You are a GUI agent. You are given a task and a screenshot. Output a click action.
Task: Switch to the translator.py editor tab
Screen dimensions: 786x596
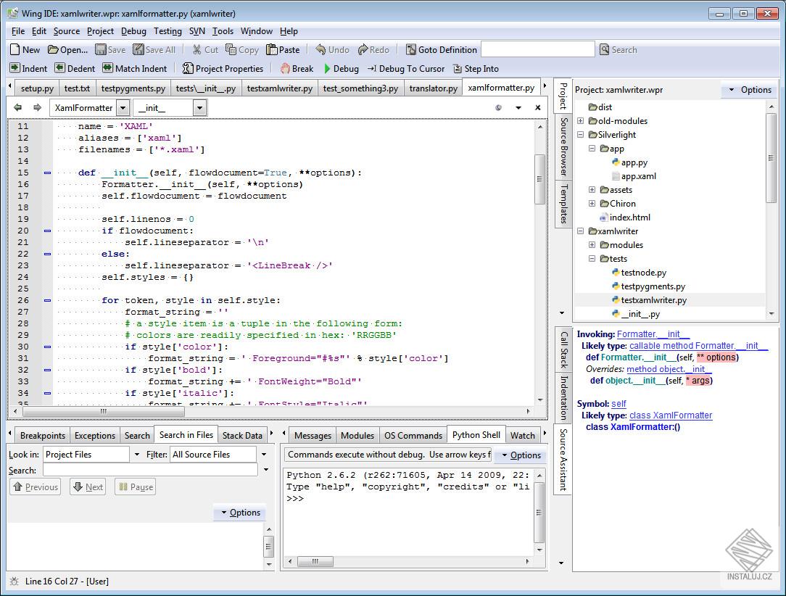click(x=433, y=88)
